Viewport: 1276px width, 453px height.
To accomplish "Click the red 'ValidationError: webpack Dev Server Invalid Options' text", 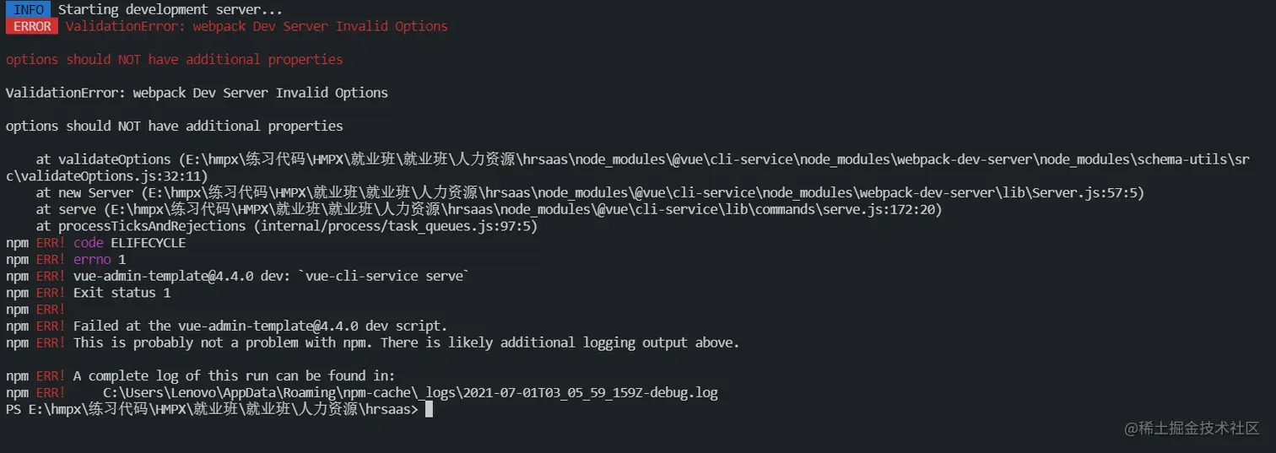I will point(257,26).
